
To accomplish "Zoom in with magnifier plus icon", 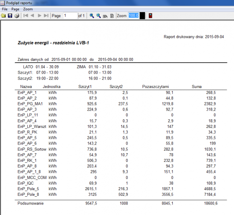I will coord(92,16).
